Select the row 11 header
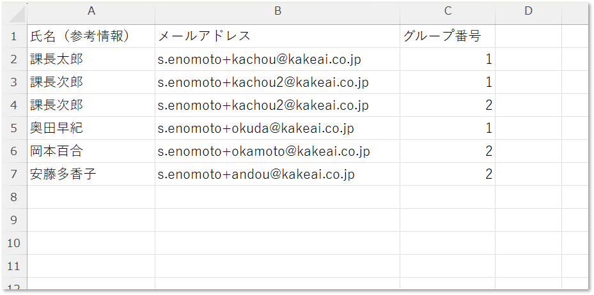 (x=14, y=266)
